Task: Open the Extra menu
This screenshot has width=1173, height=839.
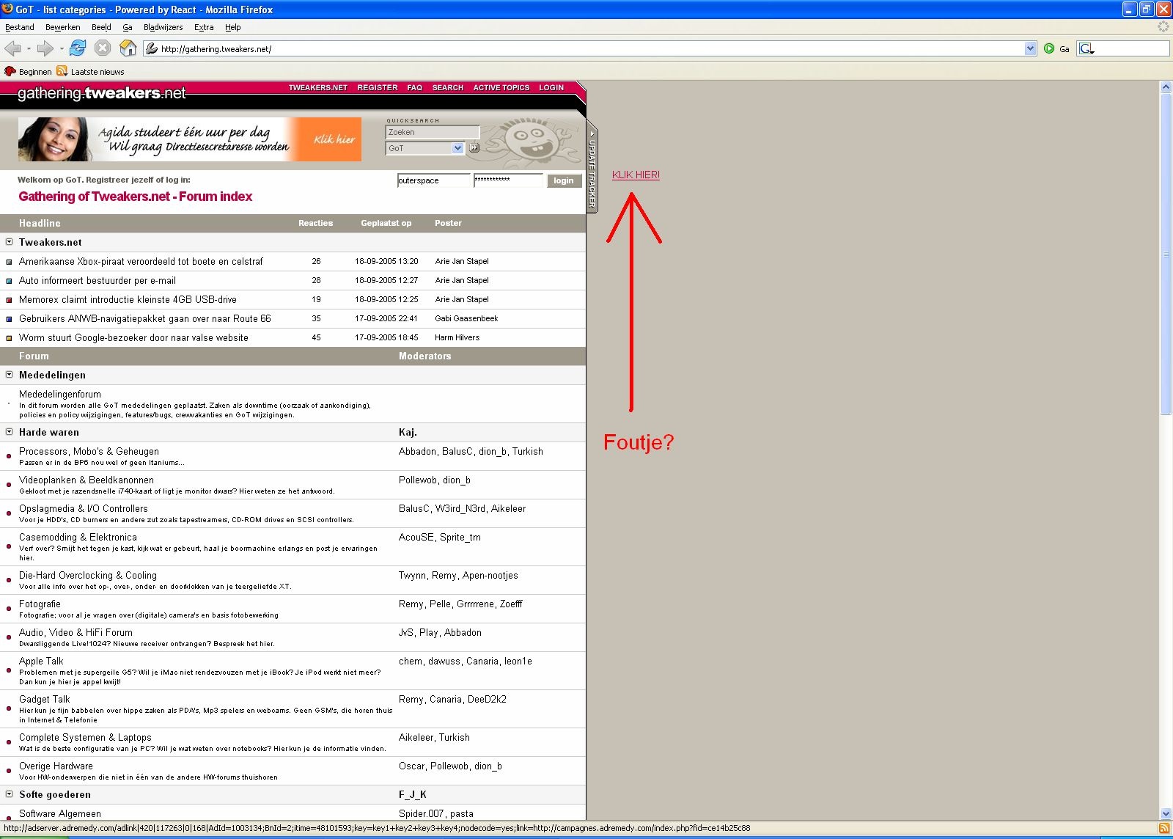Action: (204, 27)
